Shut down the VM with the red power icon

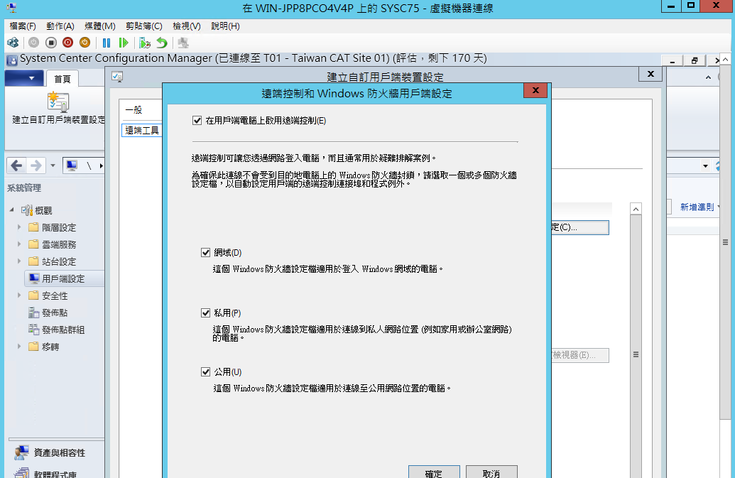tap(68, 43)
